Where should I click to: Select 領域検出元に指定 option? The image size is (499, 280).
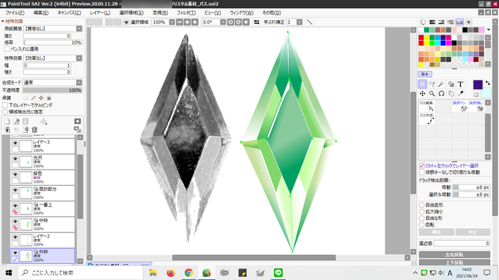(x=5, y=112)
